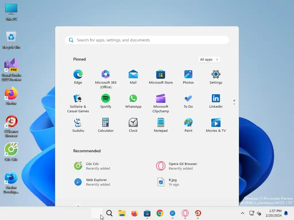
Task: Launch Google Chrome from the taskbar
Action: pos(160,213)
